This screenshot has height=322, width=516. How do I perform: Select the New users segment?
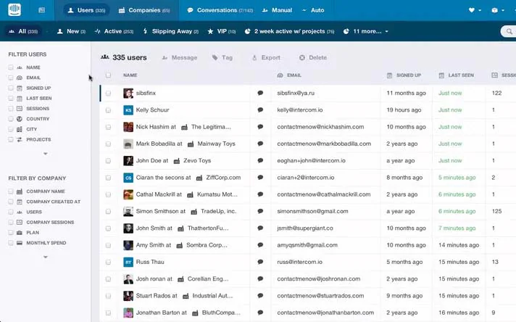(71, 31)
